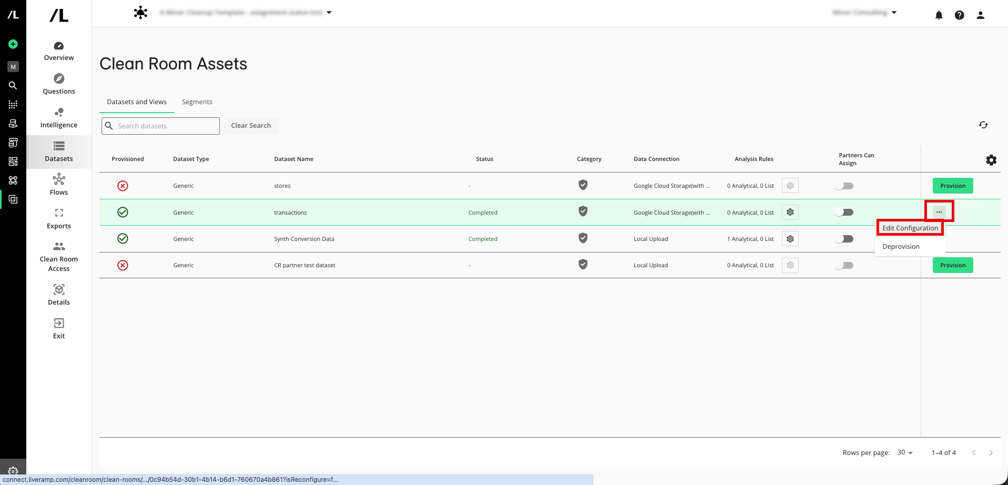Open the organization dropdown at top right
Image resolution: width=1008 pixels, height=485 pixels.
pyautogui.click(x=894, y=13)
